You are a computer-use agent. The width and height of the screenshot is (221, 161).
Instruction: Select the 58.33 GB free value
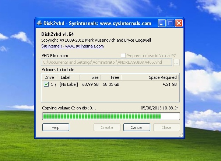coord(111,84)
